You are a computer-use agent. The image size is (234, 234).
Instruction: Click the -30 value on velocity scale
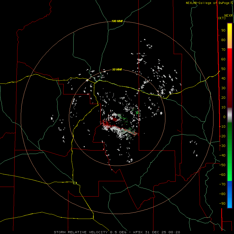(222, 146)
